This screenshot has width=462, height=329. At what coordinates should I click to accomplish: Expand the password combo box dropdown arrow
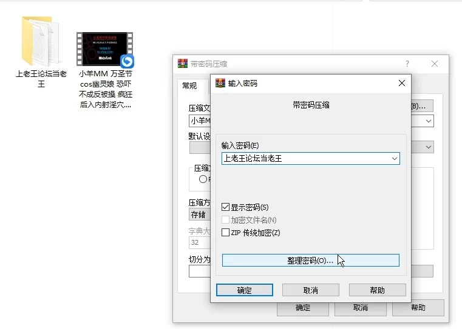tap(395, 159)
